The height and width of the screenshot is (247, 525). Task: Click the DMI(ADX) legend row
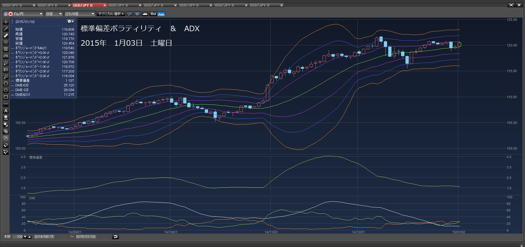tap(43, 95)
